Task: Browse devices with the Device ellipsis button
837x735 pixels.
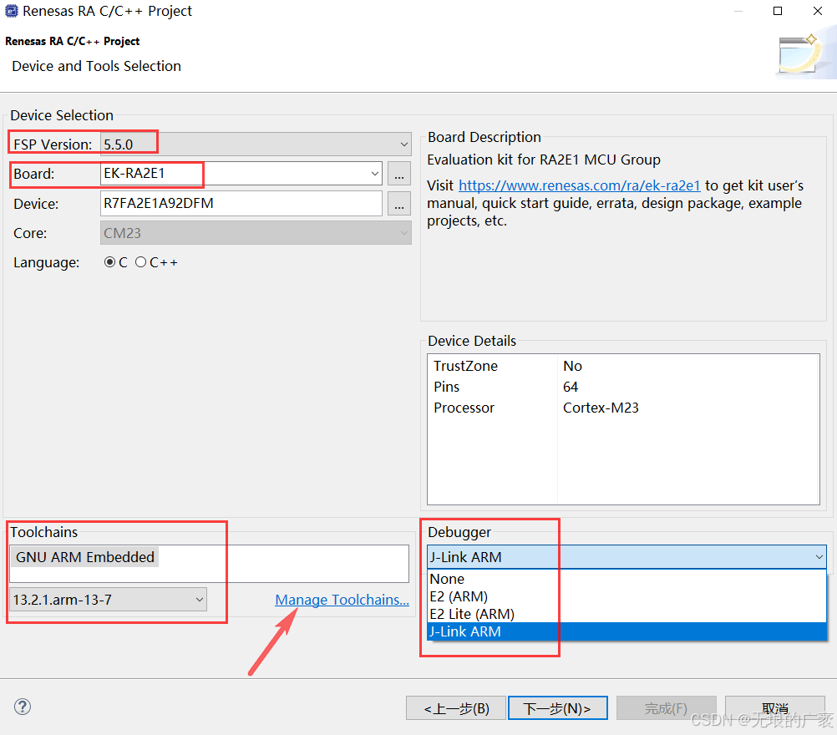Action: pos(399,203)
